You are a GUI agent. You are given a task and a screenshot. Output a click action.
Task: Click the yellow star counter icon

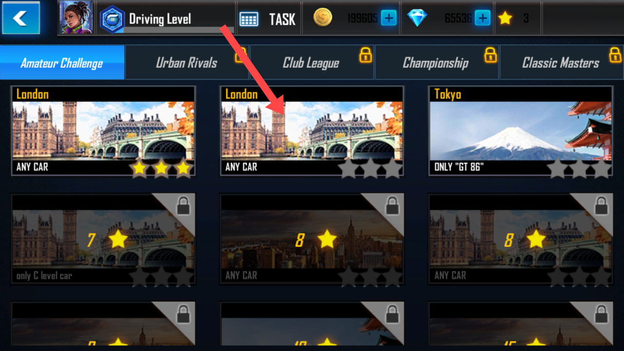(505, 19)
